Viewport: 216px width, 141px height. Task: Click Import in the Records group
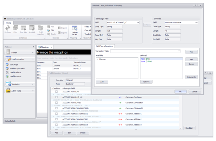point(62,28)
